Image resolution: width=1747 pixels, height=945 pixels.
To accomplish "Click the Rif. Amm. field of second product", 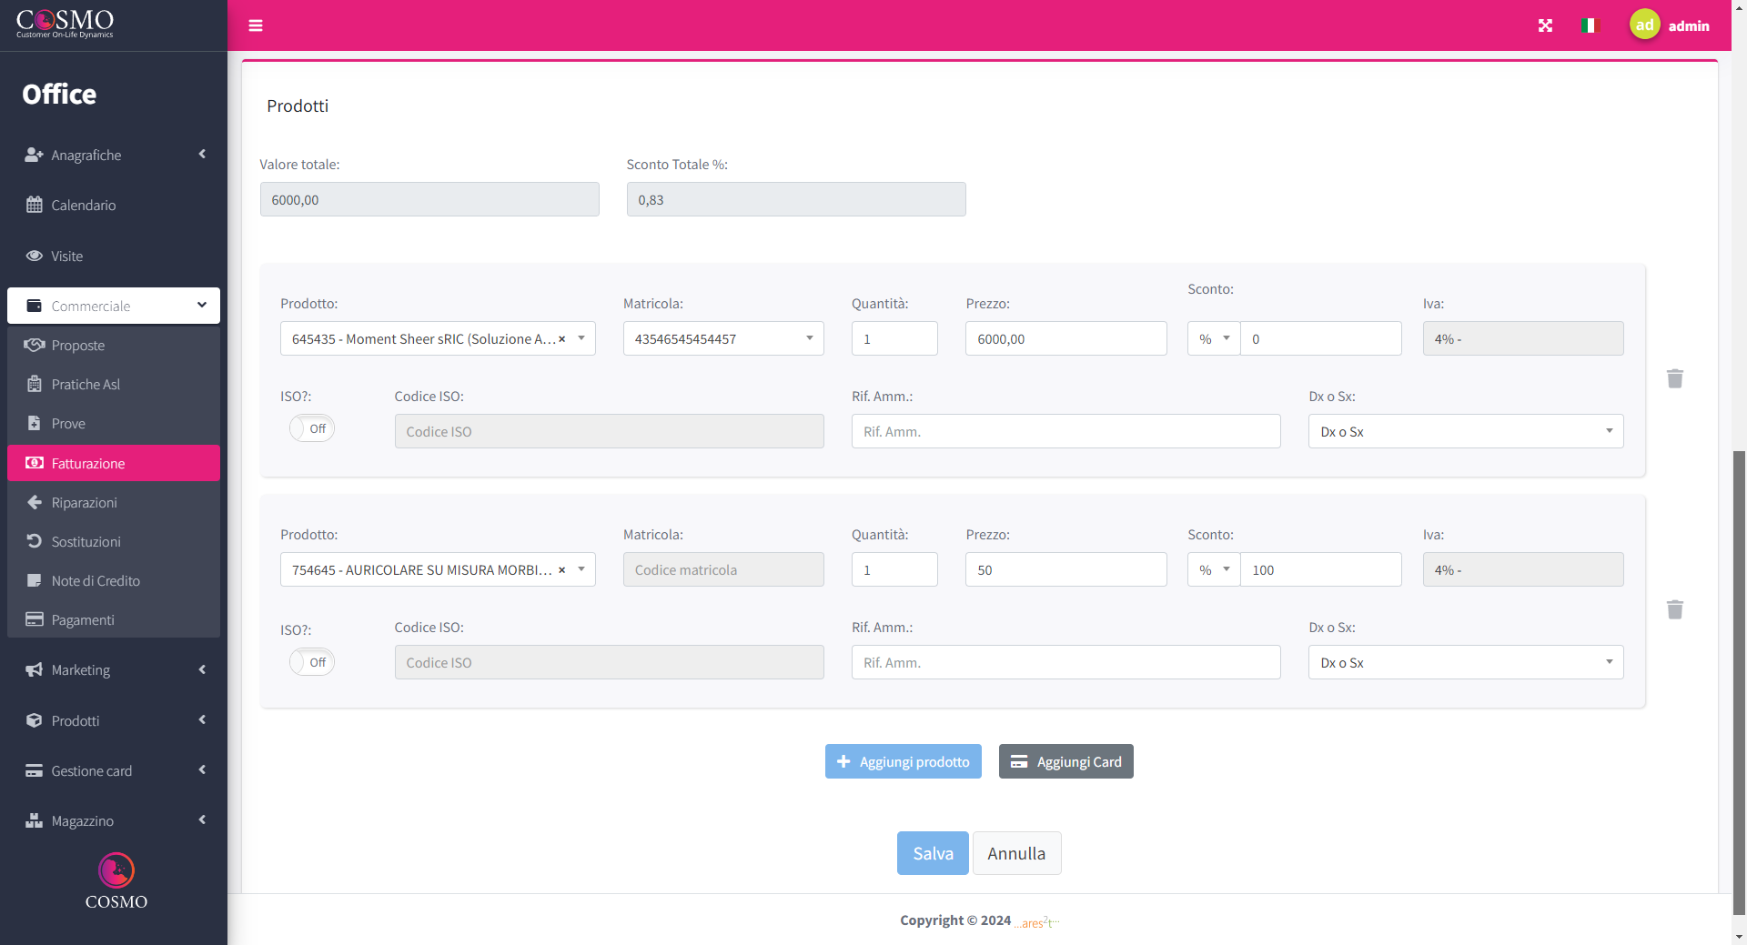I will [x=1066, y=662].
